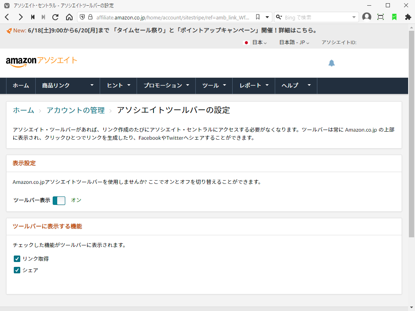Go back to the previous page
Screen dimensions: 415x311
[7, 17]
